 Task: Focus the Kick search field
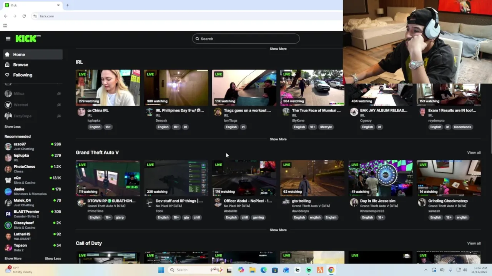246,39
